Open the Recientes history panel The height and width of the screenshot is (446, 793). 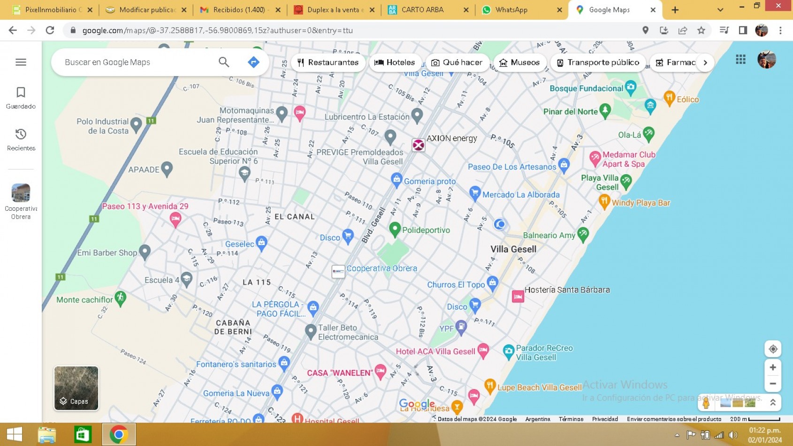[x=21, y=139]
